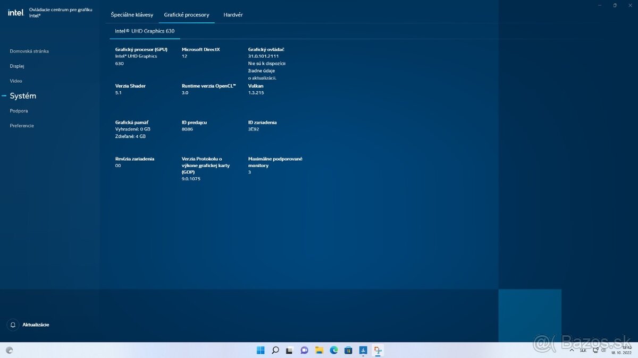
Task: Open the Špeciálne klávesy tab
Action: click(132, 14)
